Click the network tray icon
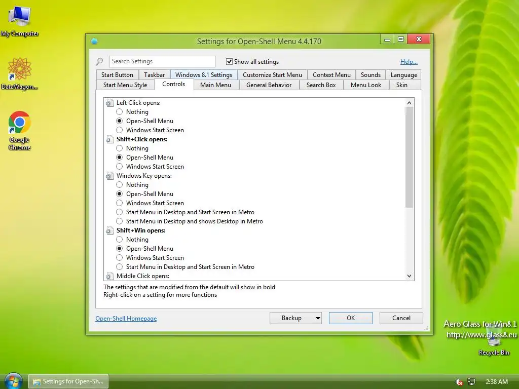The height and width of the screenshot is (389, 519). [471, 382]
